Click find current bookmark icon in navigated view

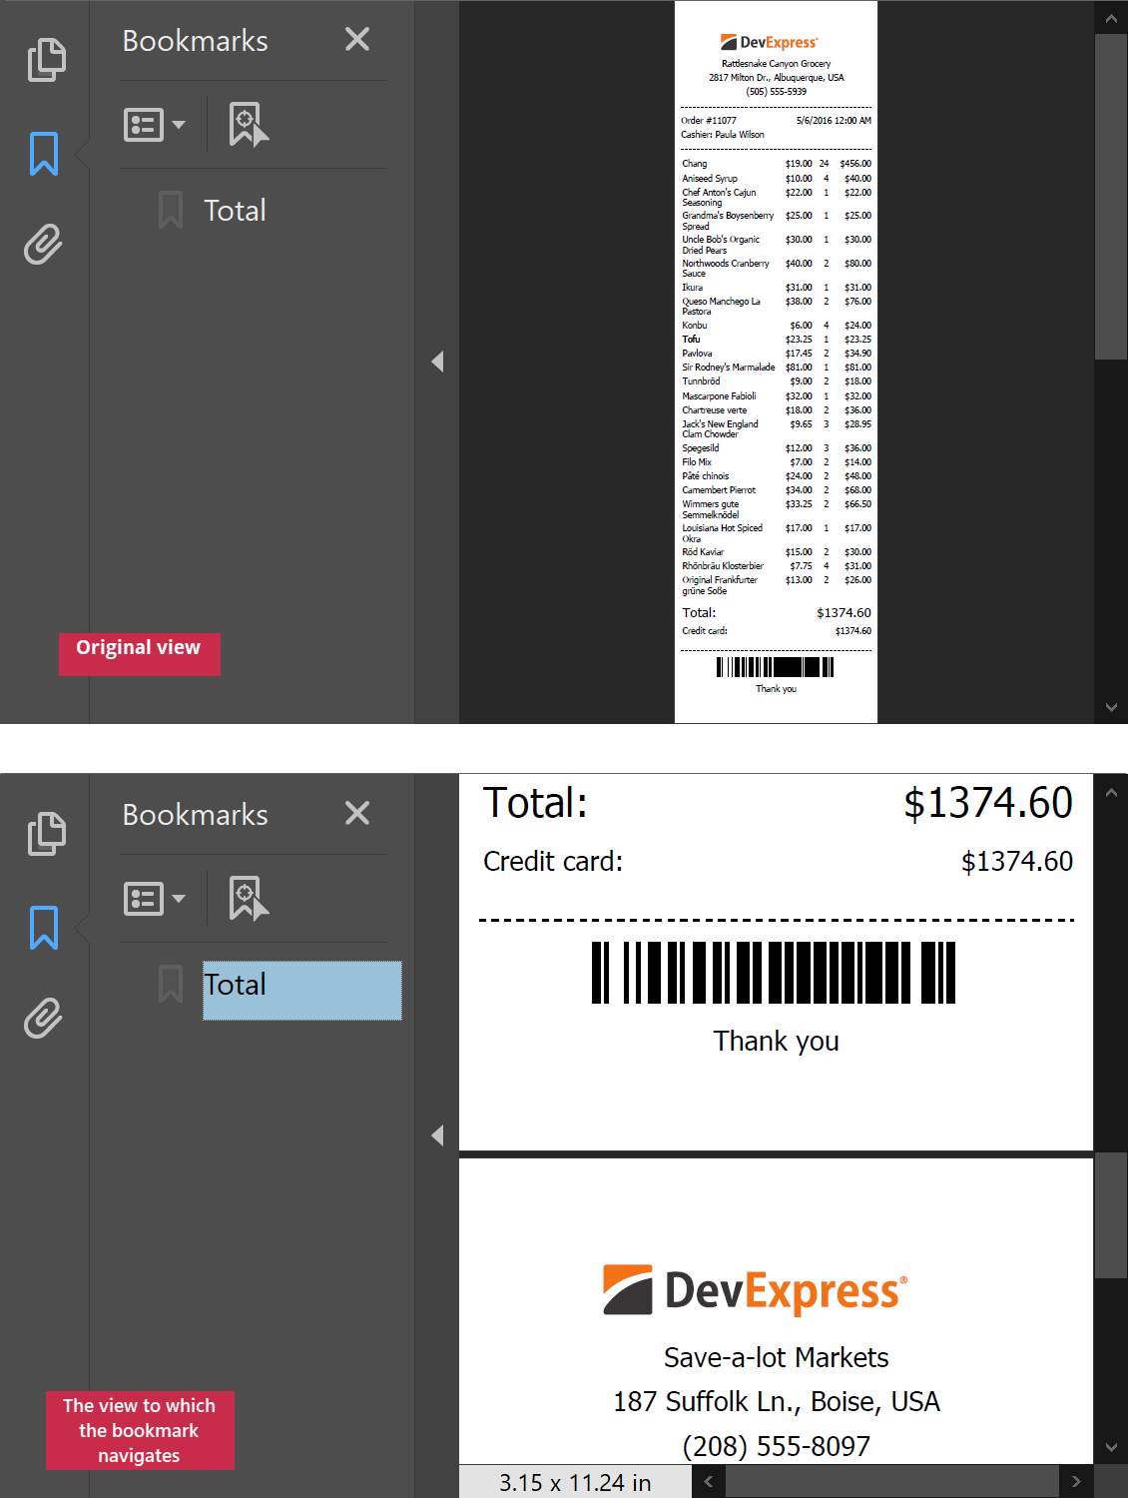coord(248,899)
